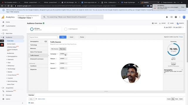Open the Keyword contains dropdown
The height and width of the screenshot is (105, 188).
[63, 68]
